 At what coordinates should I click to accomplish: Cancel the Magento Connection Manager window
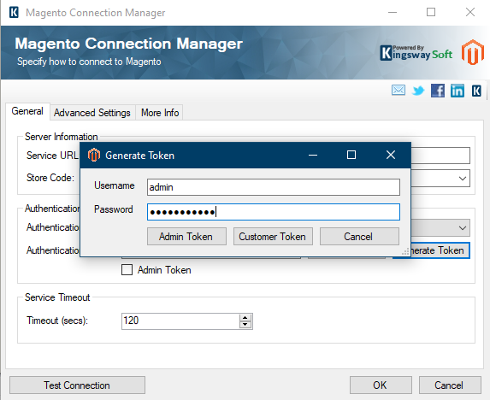click(x=450, y=385)
